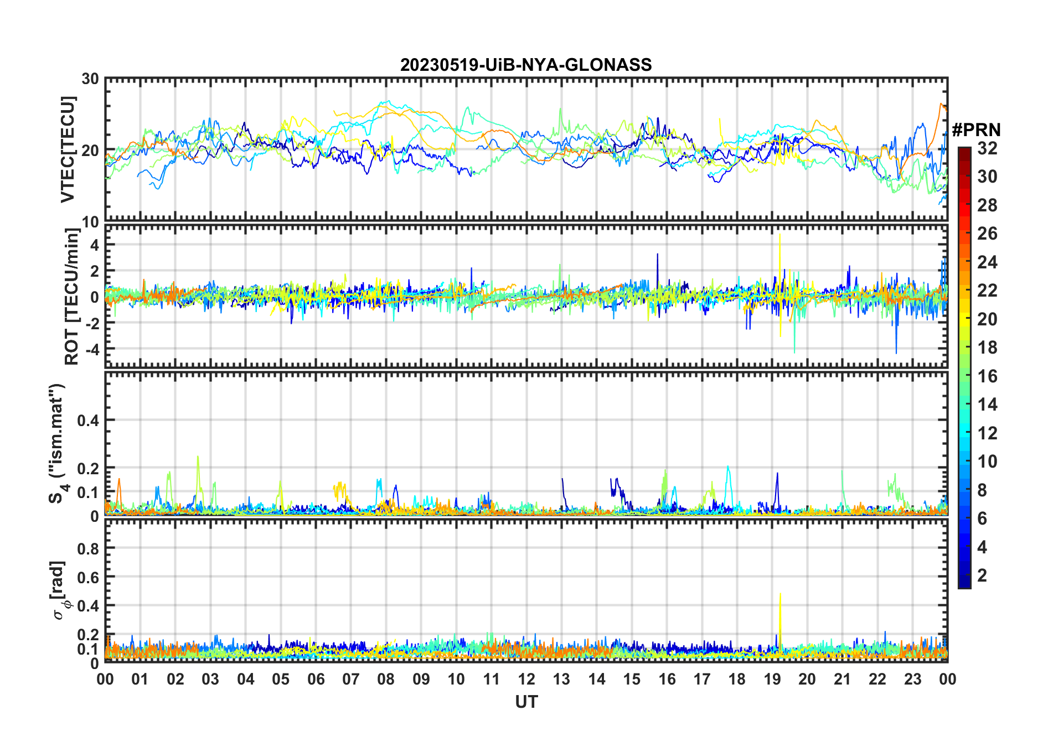Click x-axis tick label 06

click(x=316, y=679)
